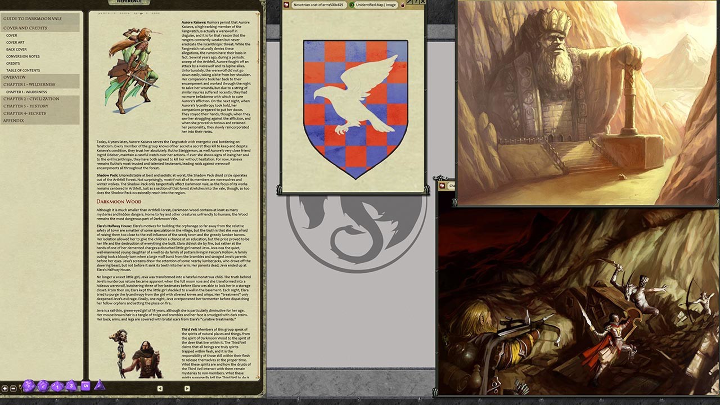The width and height of the screenshot is (720, 405).
Task: Toggle the red padlock lock on the map window
Action: (x=403, y=4)
